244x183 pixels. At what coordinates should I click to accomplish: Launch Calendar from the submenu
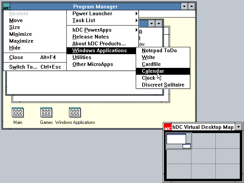tap(163, 71)
